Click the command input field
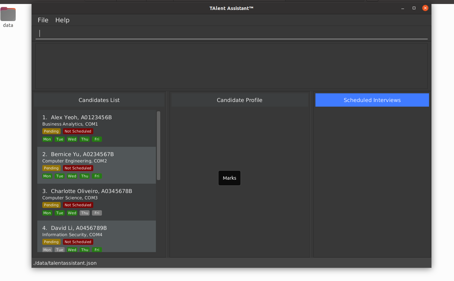The height and width of the screenshot is (281, 454). tap(231, 33)
